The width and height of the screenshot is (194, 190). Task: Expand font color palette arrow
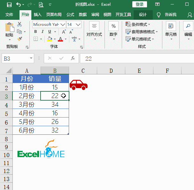[x=66, y=39]
